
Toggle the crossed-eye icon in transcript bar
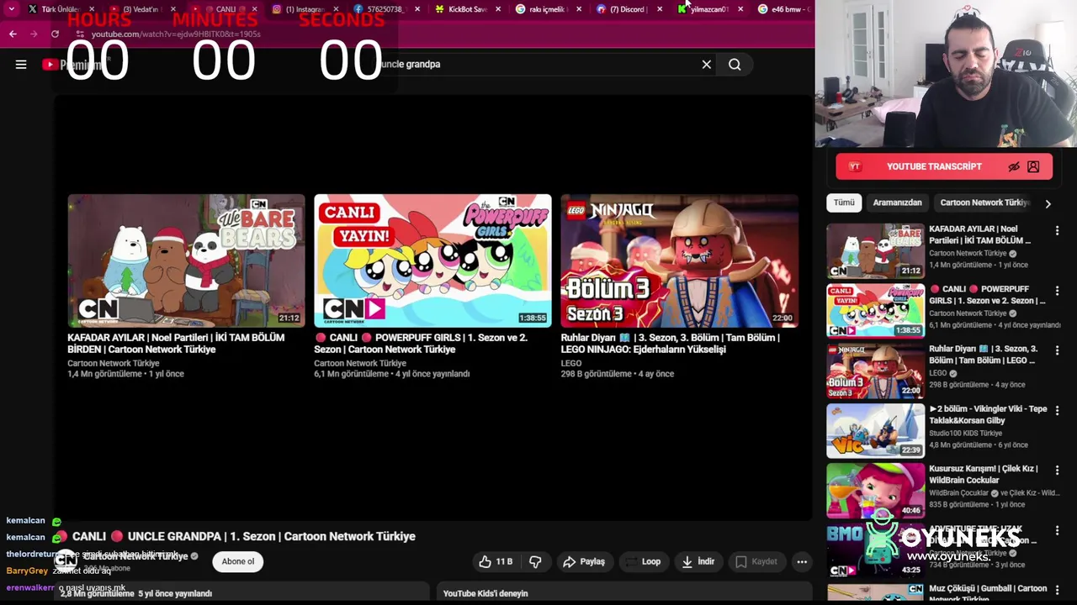pos(1014,166)
